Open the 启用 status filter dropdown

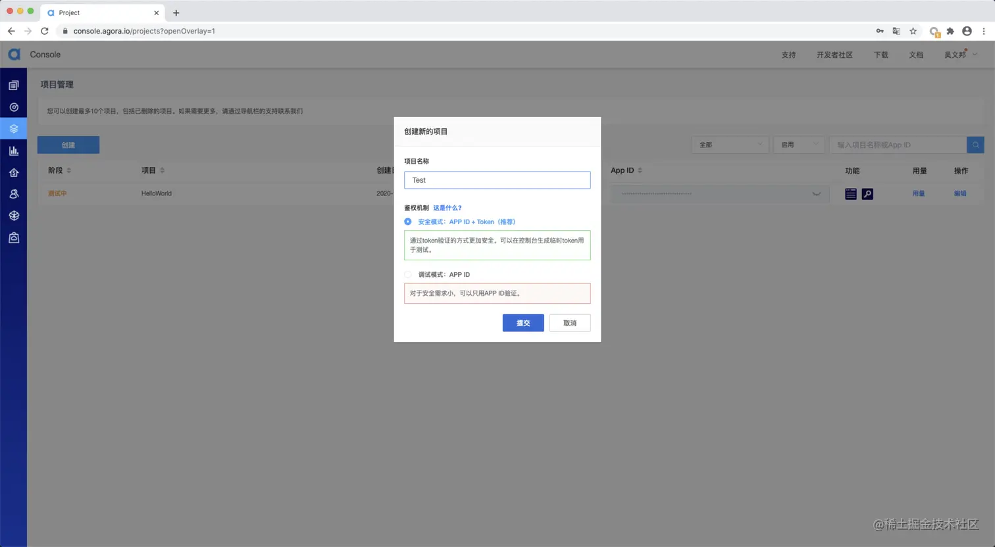tap(799, 145)
